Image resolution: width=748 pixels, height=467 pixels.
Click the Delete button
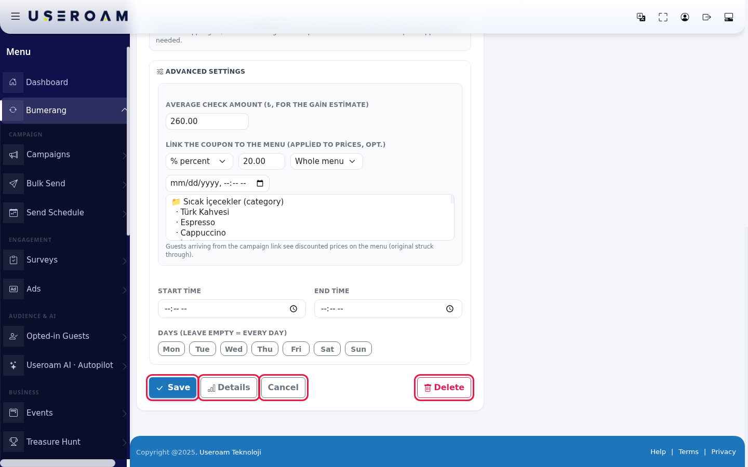coord(444,388)
